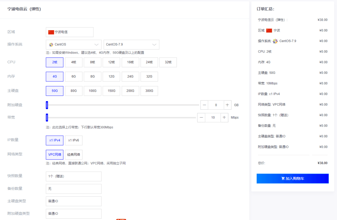This screenshot has width=337, height=220.
Task: Click the China flag in order summary
Action: (x=269, y=31)
